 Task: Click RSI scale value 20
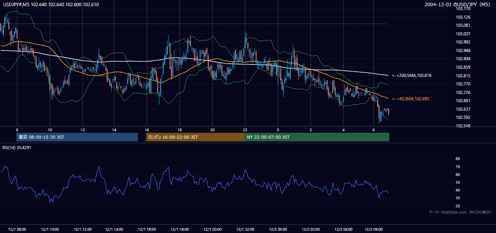pyautogui.click(x=458, y=206)
